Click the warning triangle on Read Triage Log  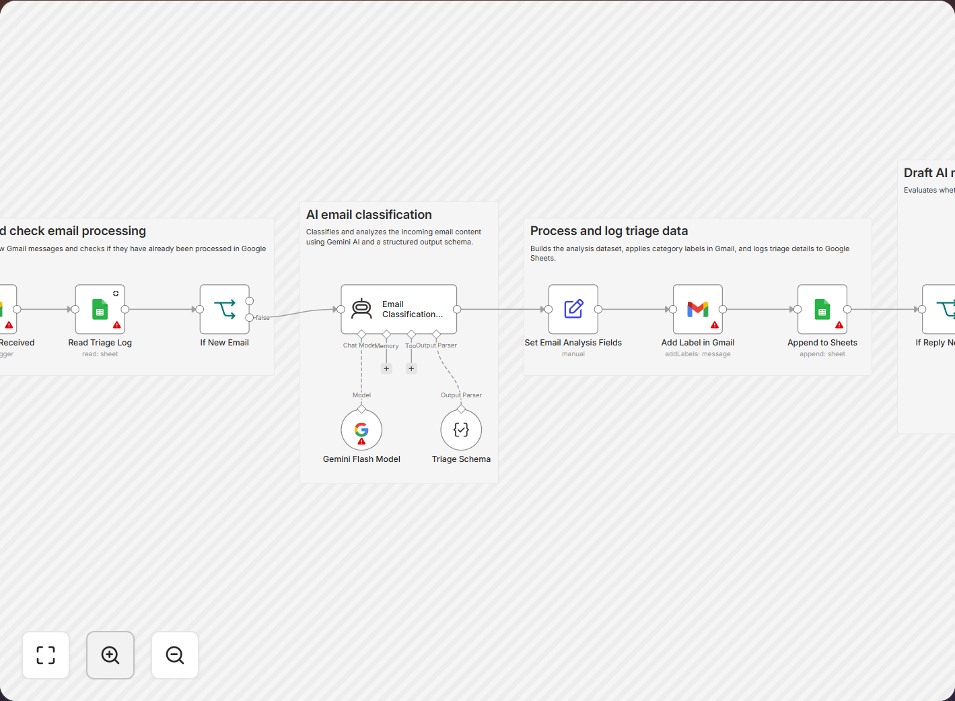click(117, 325)
